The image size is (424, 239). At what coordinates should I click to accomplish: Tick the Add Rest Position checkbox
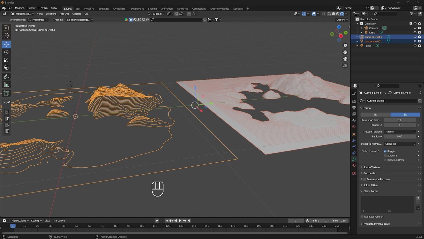pyautogui.click(x=362, y=216)
